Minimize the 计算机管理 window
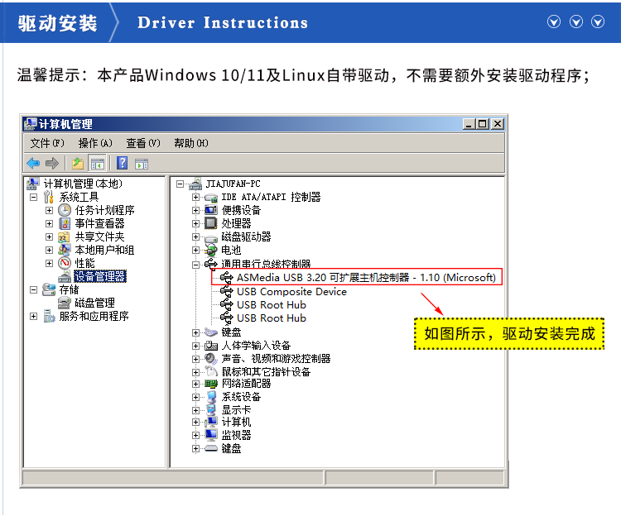621x516 pixels. coord(469,124)
